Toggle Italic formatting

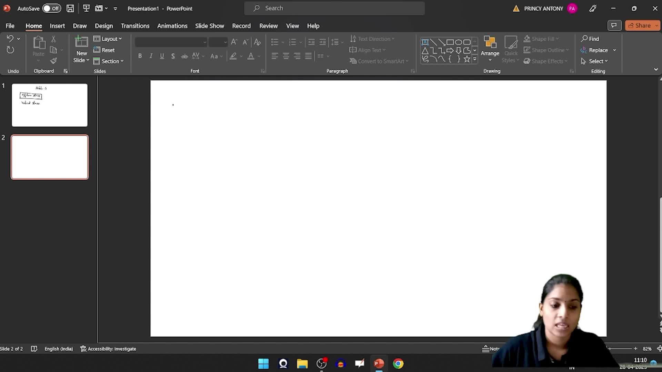(151, 56)
